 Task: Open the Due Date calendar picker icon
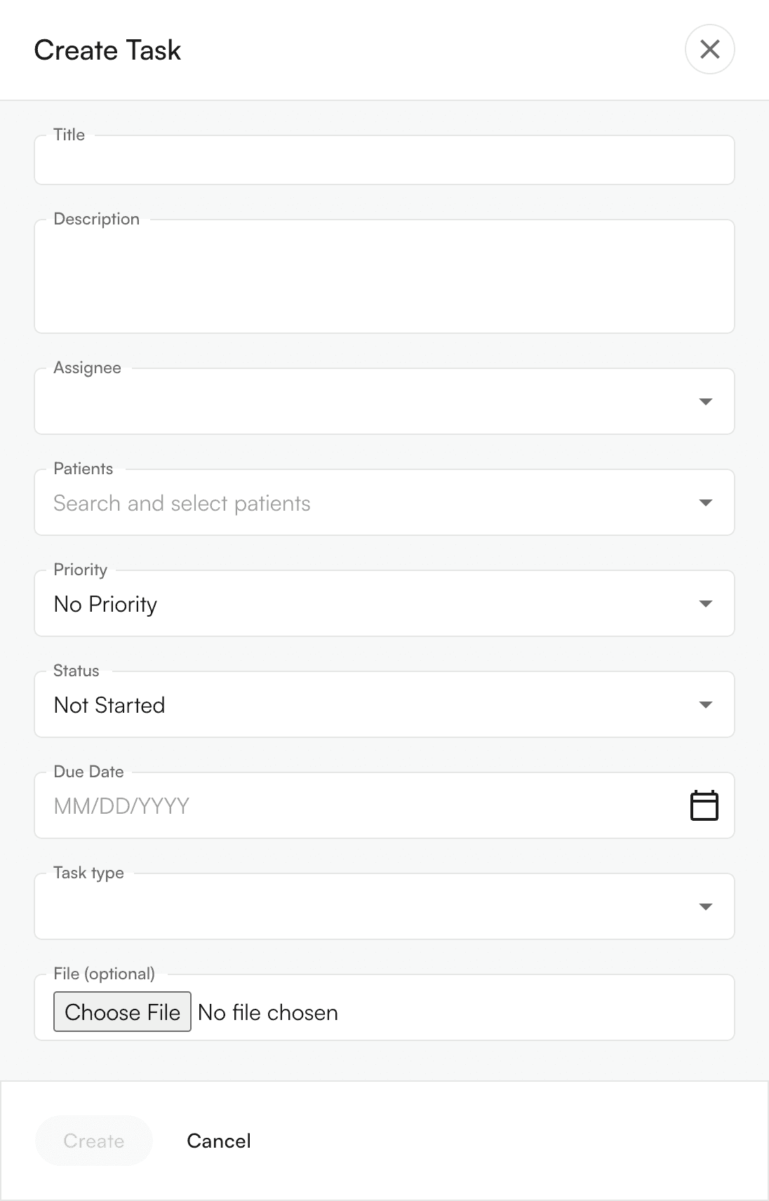point(704,805)
